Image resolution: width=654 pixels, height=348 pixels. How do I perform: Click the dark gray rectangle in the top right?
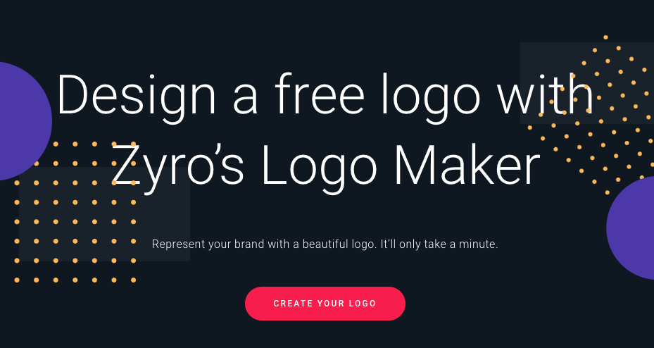[x=587, y=83]
